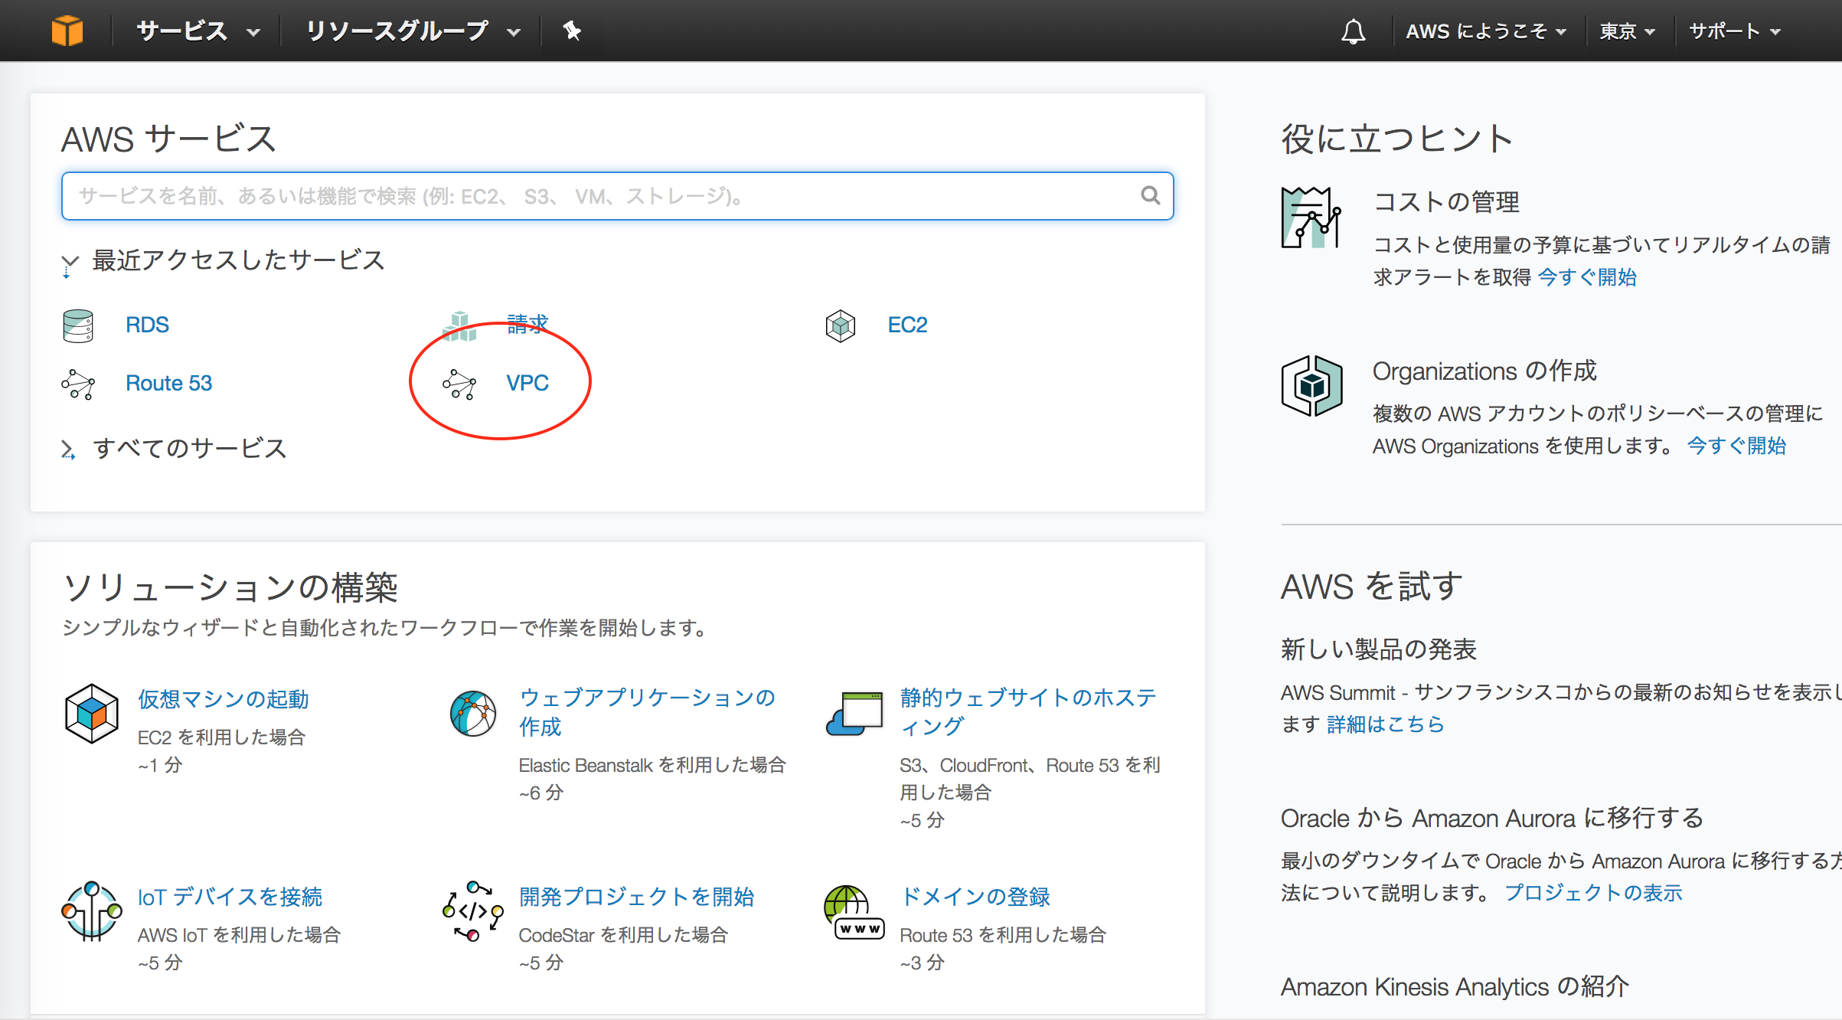Screen dimensions: 1842x1020
Task: Click the static website hosting icon
Action: pos(854,714)
